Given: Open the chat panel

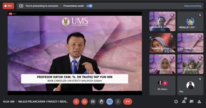Looking at the screenshot, I should (192, 102).
